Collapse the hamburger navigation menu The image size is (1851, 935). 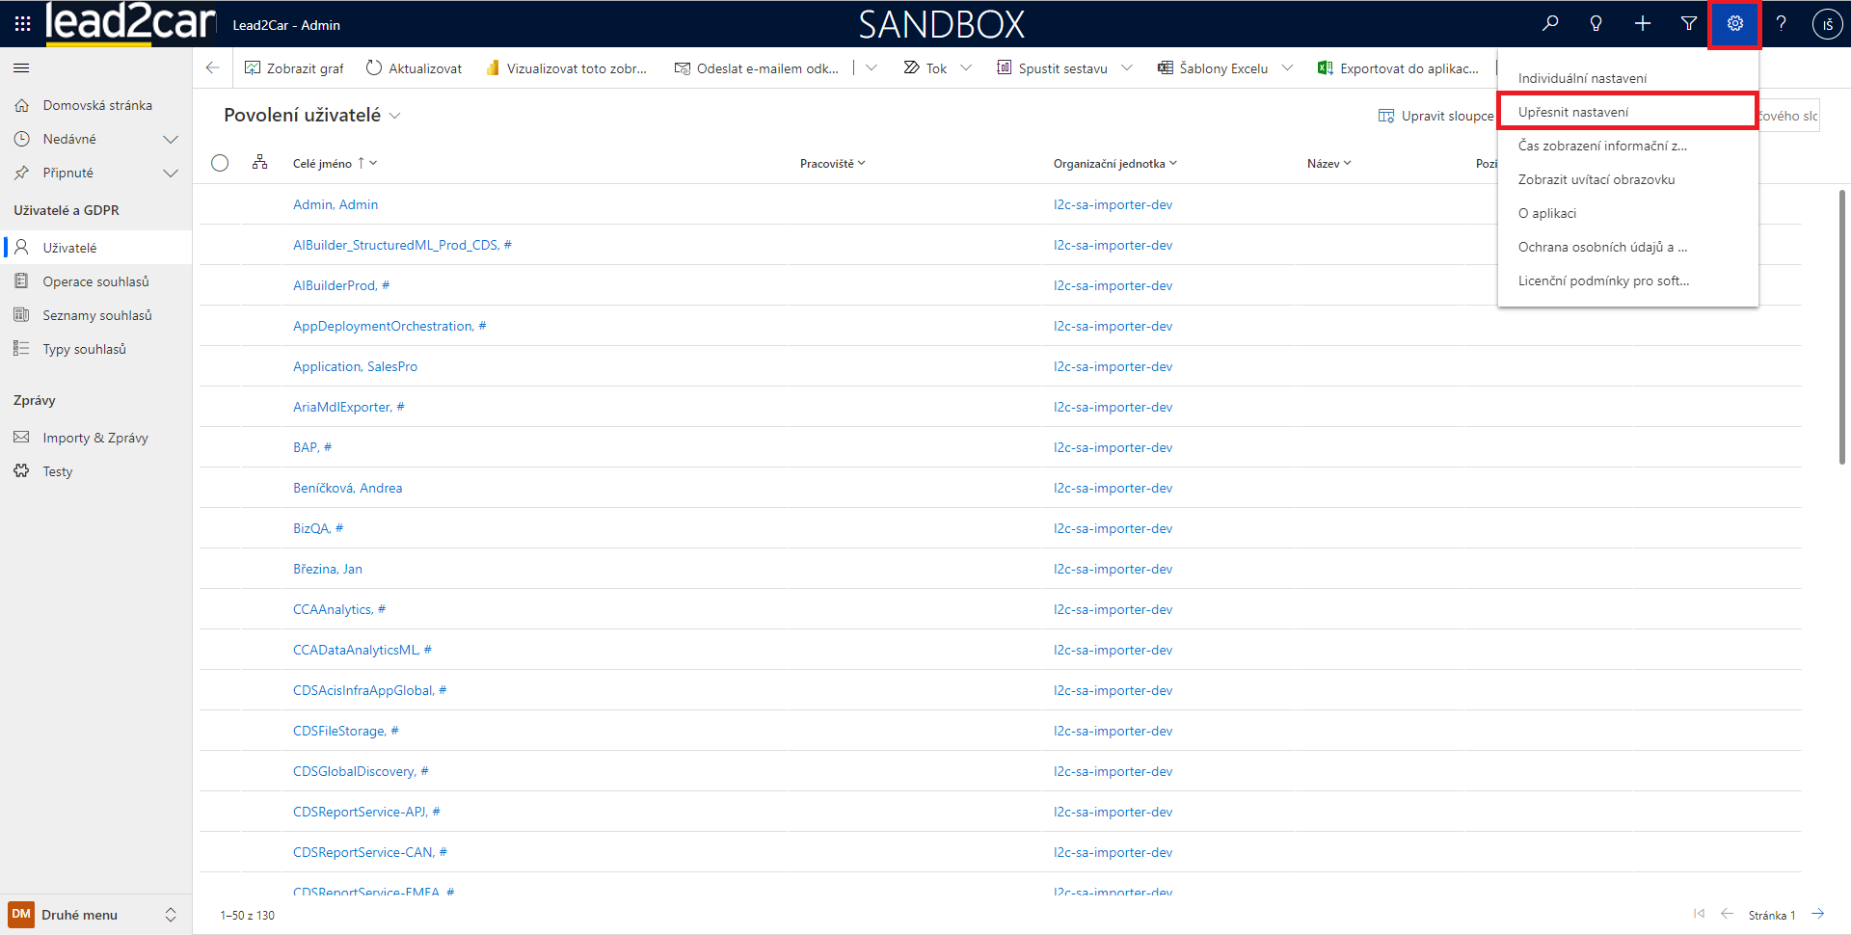click(21, 68)
